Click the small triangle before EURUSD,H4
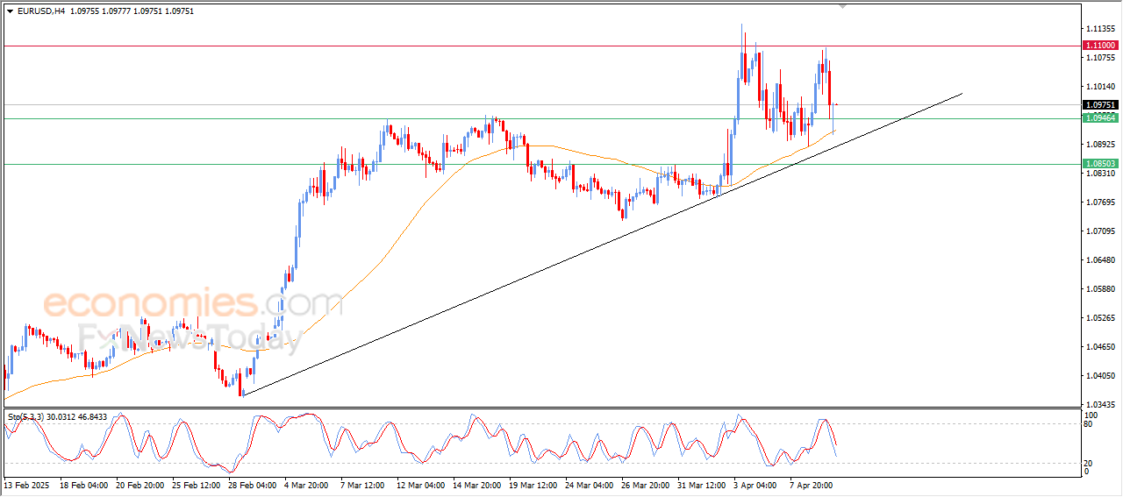The height and width of the screenshot is (497, 1123). point(10,11)
